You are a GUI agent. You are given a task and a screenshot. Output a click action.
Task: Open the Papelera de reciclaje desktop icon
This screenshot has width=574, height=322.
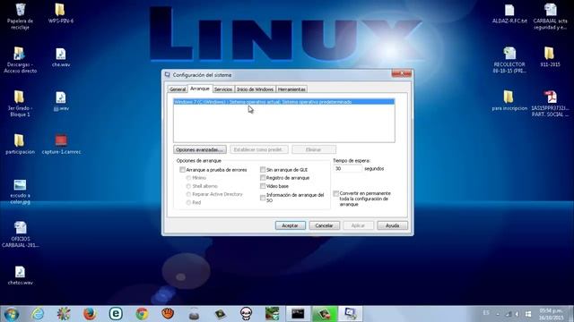point(20,16)
